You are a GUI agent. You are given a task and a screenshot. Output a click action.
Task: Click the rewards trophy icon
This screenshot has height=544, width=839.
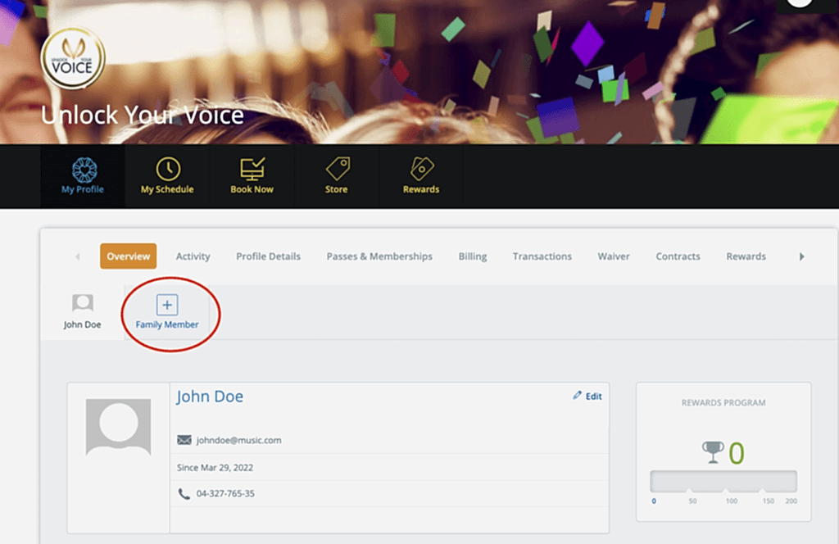coord(713,452)
